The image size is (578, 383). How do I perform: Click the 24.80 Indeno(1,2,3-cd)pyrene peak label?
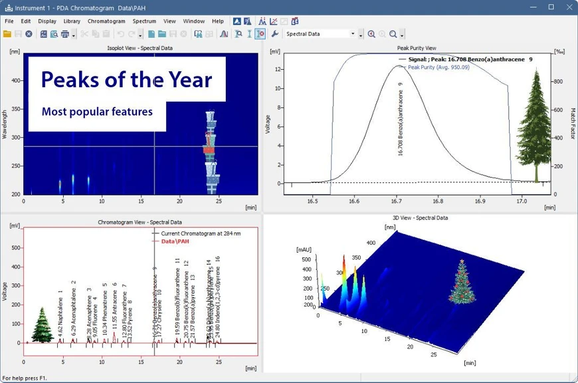pos(217,297)
